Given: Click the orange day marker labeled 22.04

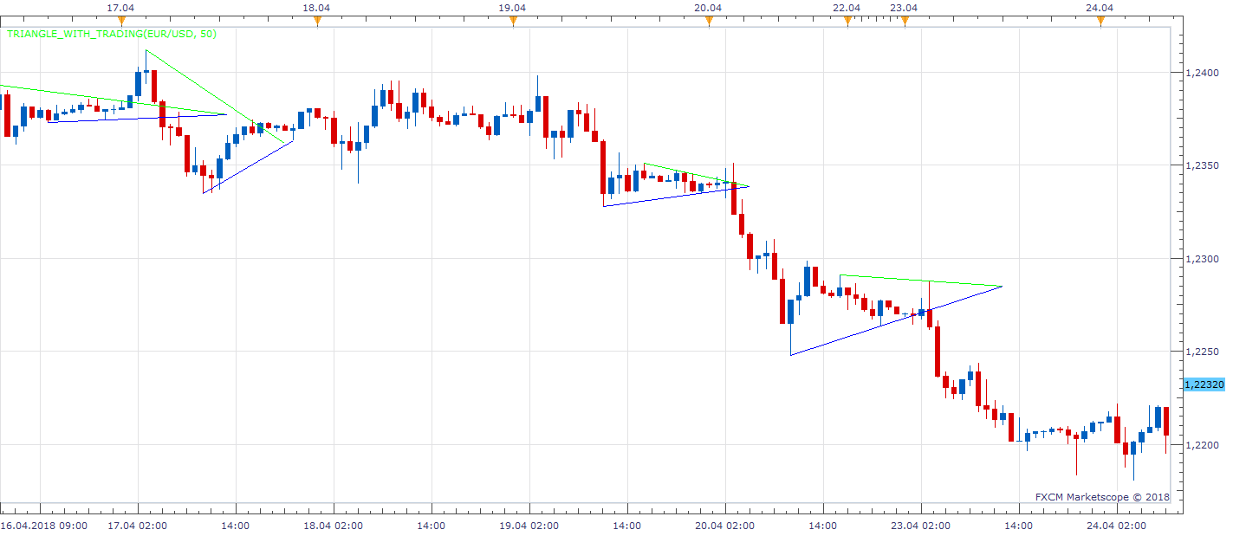Looking at the screenshot, I should tap(847, 21).
